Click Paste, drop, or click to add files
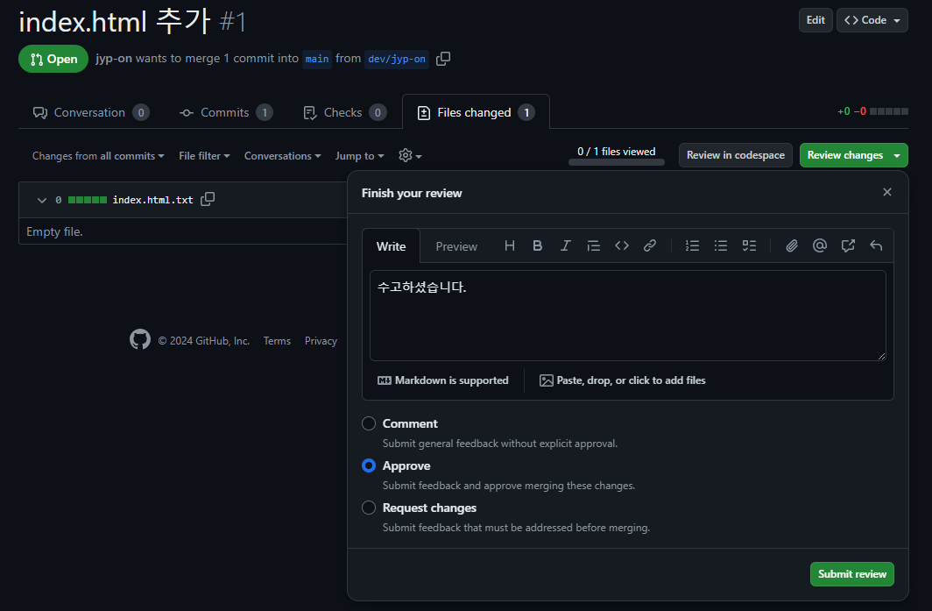The width and height of the screenshot is (932, 611). (622, 380)
